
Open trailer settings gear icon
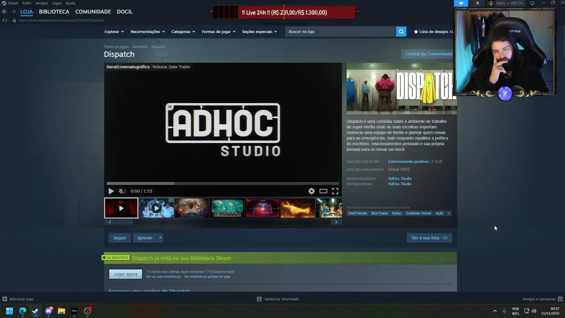(312, 191)
